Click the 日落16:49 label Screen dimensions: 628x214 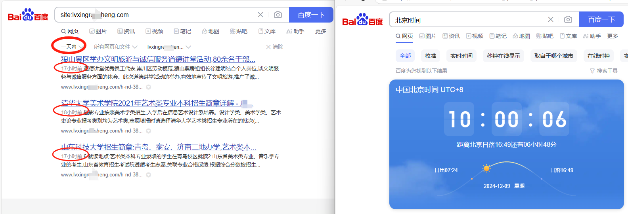click(561, 170)
